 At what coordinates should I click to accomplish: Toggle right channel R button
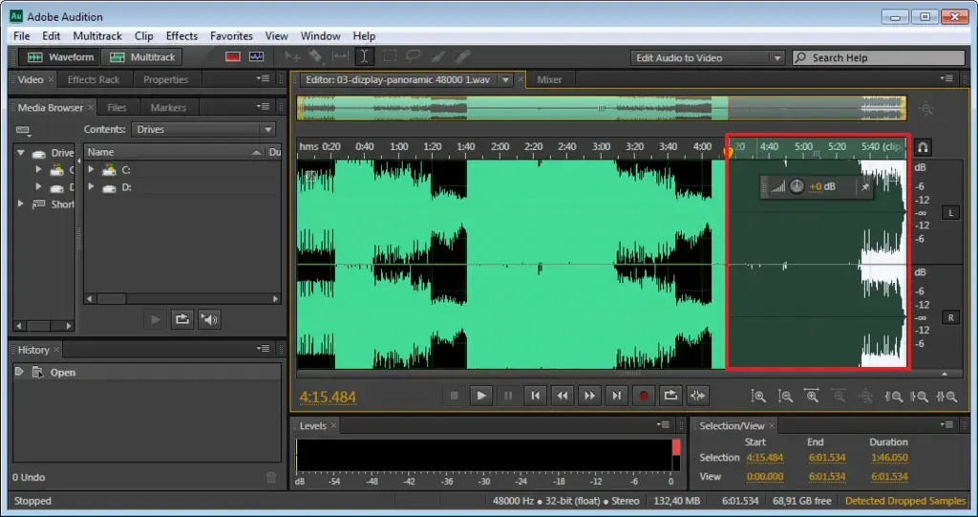950,316
